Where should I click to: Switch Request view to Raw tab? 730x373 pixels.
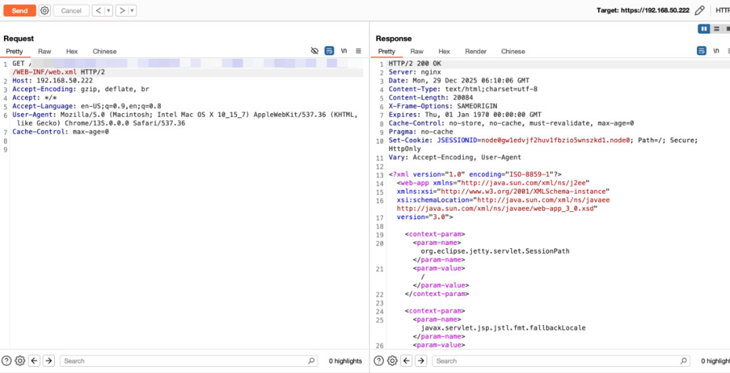(45, 51)
